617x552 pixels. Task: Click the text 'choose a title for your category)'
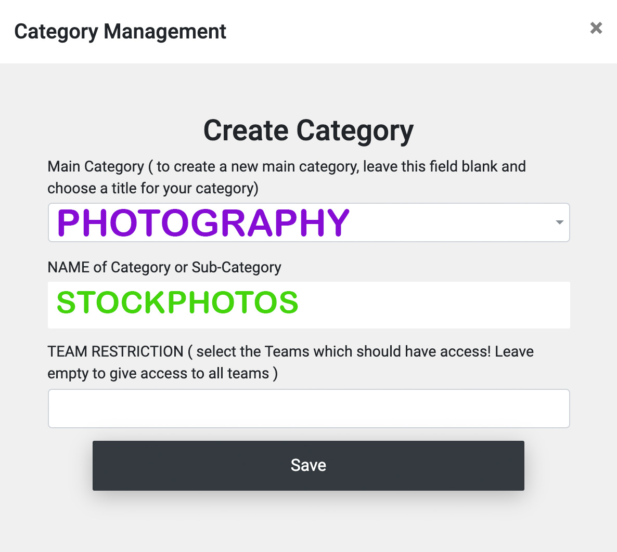pos(153,188)
